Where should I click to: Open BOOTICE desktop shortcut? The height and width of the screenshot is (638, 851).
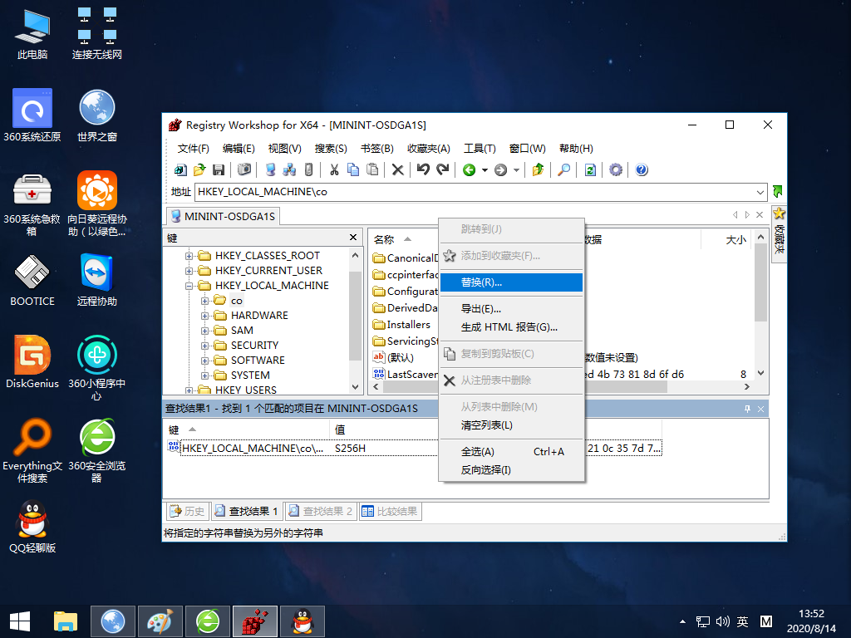click(32, 280)
